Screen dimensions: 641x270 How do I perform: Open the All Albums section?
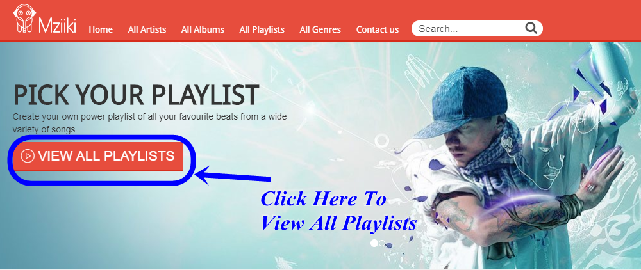click(x=203, y=29)
